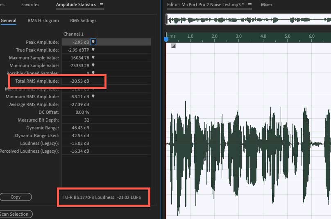The width and height of the screenshot is (331, 219).
Task: Click the Loudness (Legacy) -15.02 dB value
Action: pyautogui.click(x=80, y=143)
